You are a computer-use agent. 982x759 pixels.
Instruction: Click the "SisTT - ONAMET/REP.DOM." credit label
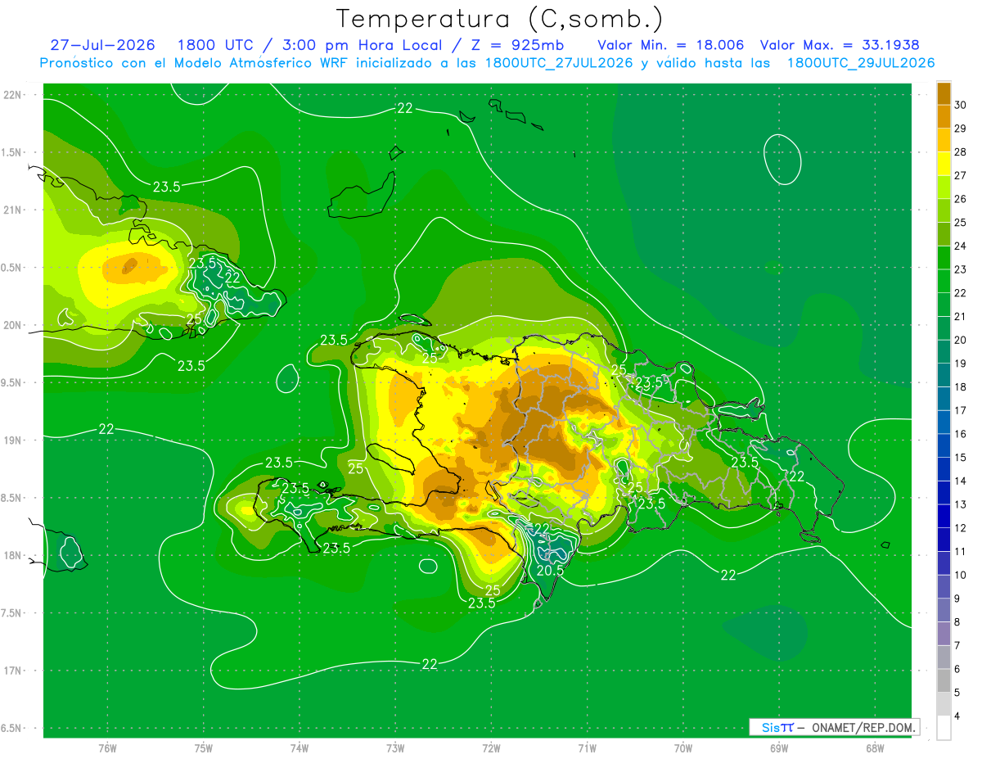834,727
